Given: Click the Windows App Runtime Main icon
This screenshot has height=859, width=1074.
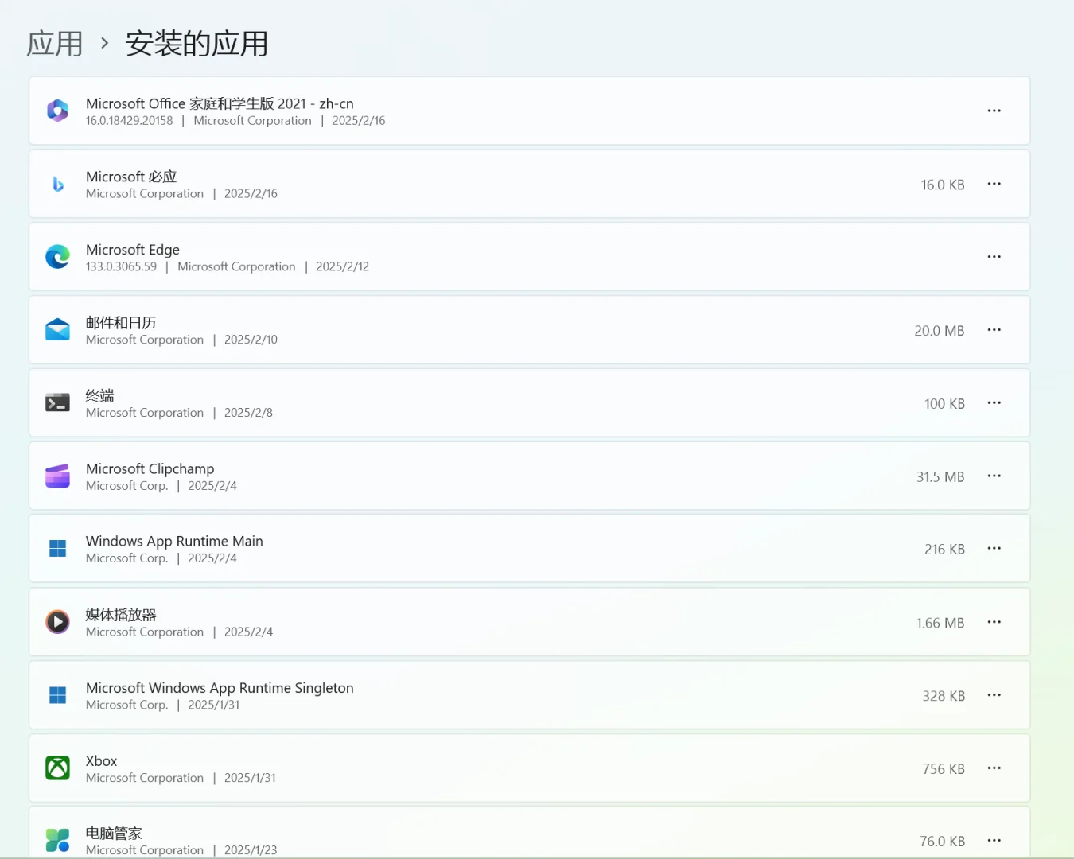Looking at the screenshot, I should 57,548.
